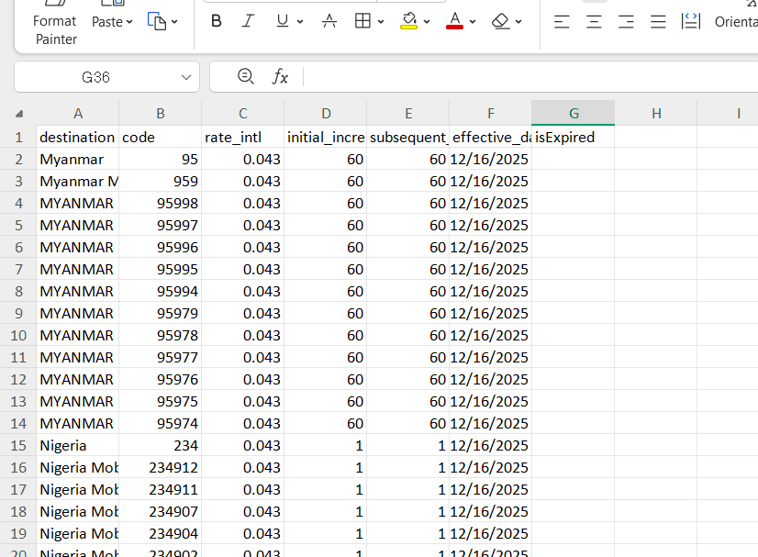Select column B header
The width and height of the screenshot is (758, 557).
[x=161, y=114]
